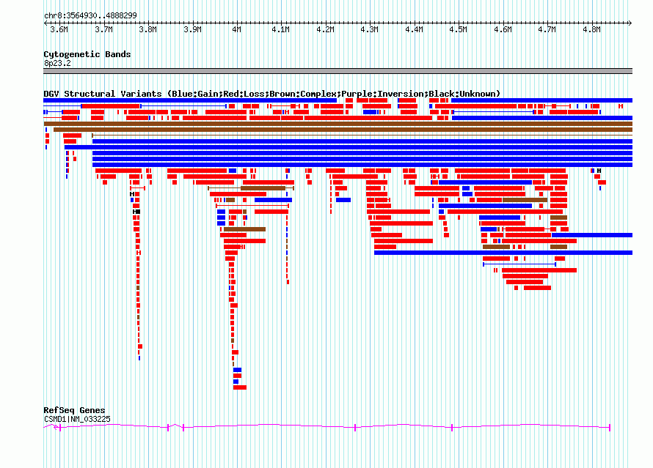Select the long blue gain bar starting at 4.3M
Screen dimensions: 653x468
[x=503, y=253]
